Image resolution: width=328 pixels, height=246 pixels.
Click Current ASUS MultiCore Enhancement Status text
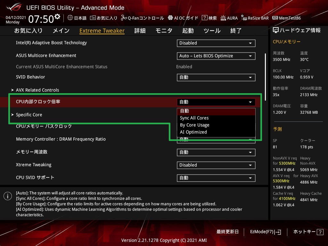(x=62, y=67)
